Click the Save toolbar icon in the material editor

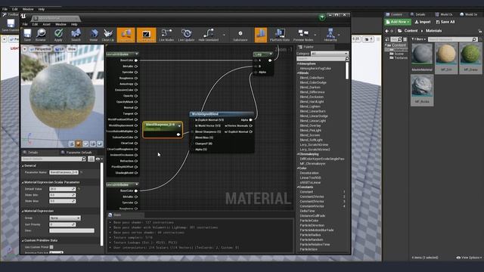27,35
